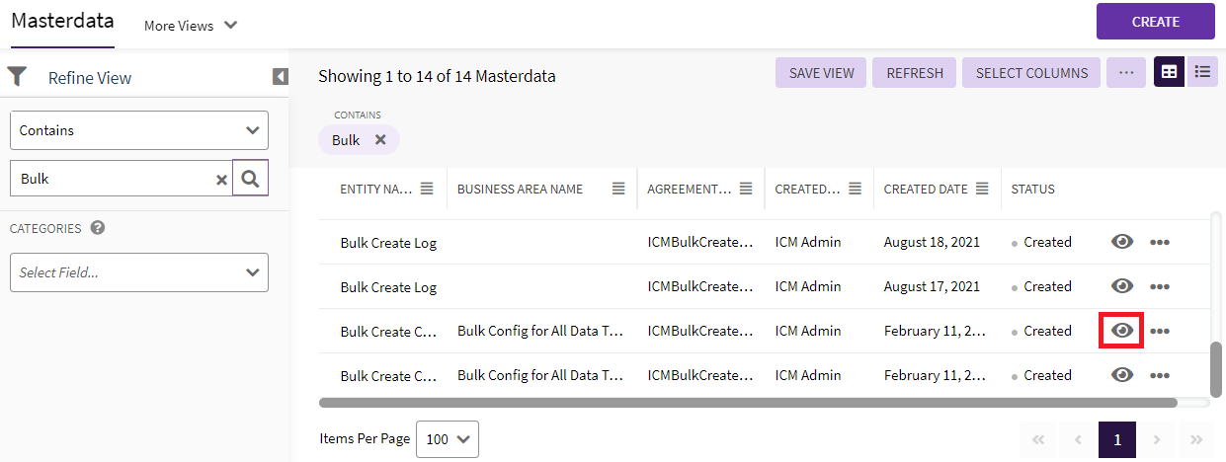Click the SAVE VIEW button
The image size is (1226, 462).
pyautogui.click(x=821, y=73)
